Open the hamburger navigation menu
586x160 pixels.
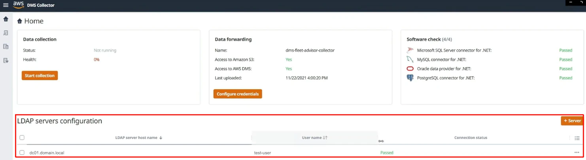coord(6,5)
